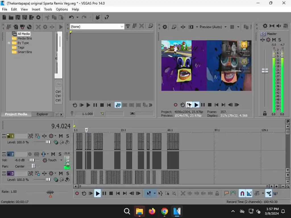Viewport: 291px width, 218px height.
Task: Open Master bus FX button
Action: [262, 40]
